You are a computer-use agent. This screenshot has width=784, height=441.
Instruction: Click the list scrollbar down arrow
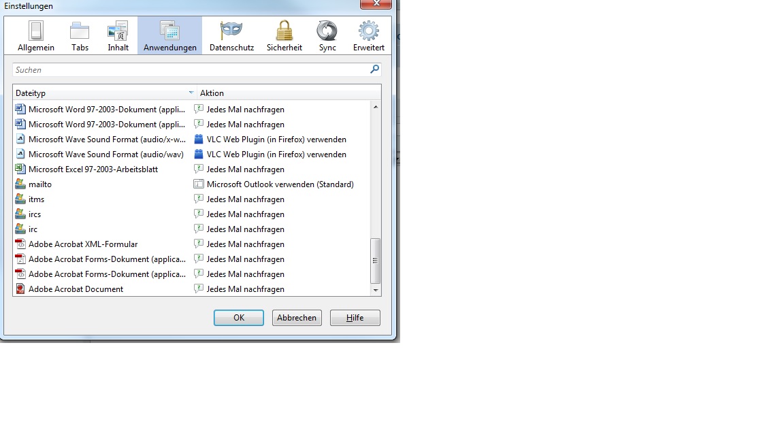tap(376, 291)
